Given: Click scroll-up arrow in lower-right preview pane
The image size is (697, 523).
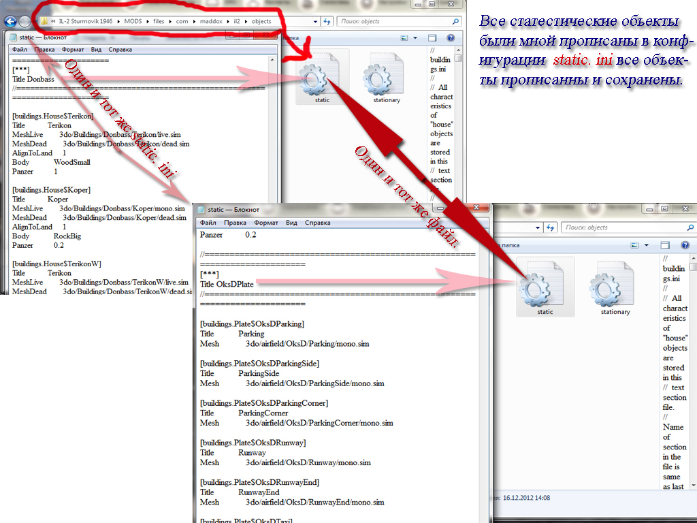Looking at the screenshot, I should click(693, 258).
